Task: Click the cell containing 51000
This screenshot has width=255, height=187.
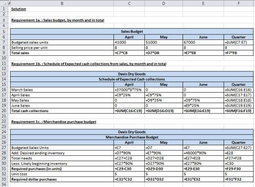Action: point(163,42)
